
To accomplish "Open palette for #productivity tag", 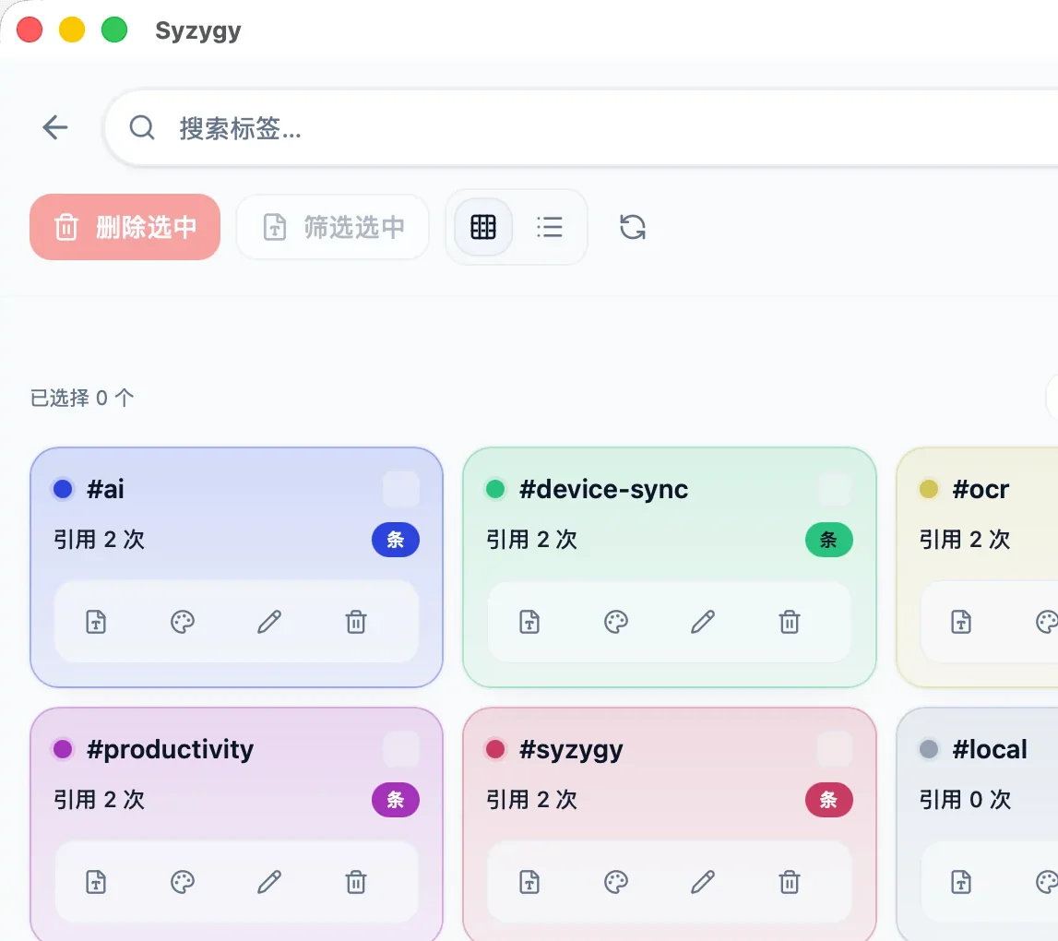I will (x=183, y=882).
